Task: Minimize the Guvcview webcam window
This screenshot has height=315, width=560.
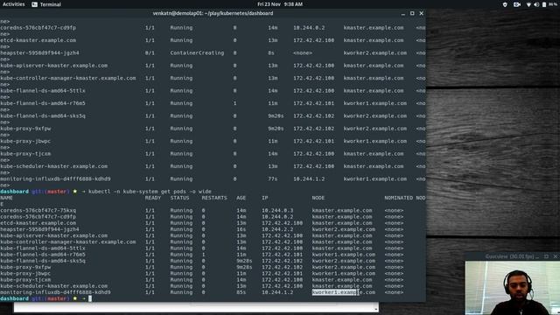Action: coord(537,256)
